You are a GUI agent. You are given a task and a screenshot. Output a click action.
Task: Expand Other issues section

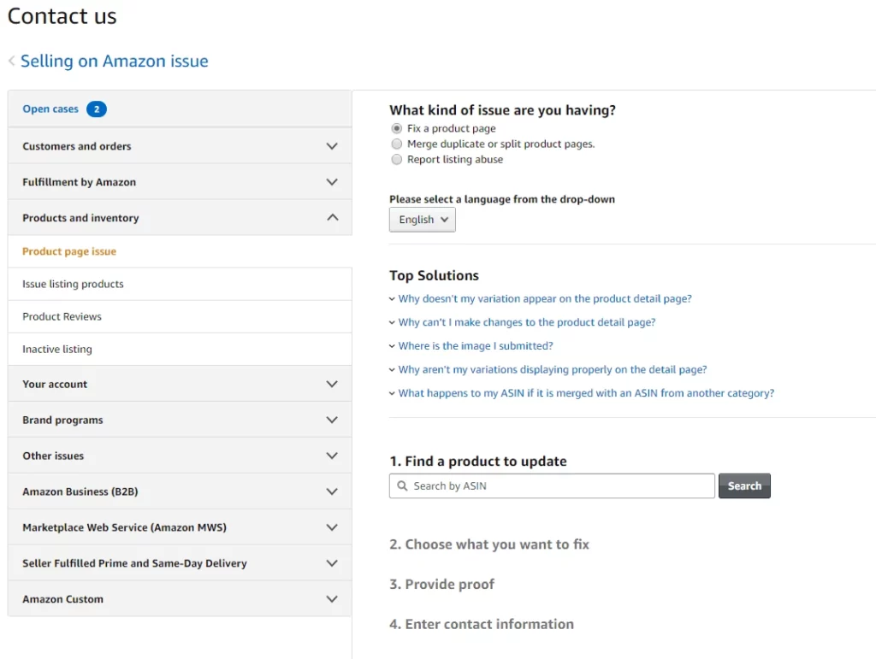180,456
